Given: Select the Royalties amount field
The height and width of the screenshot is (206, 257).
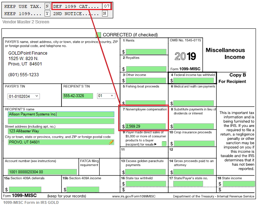Looking at the screenshot, I should coord(146,69).
